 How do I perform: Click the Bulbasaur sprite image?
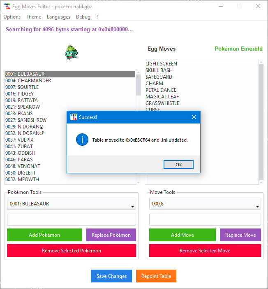71,53
